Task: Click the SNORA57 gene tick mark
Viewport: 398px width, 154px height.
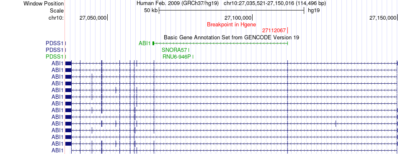Action: pyautogui.click(x=189, y=50)
